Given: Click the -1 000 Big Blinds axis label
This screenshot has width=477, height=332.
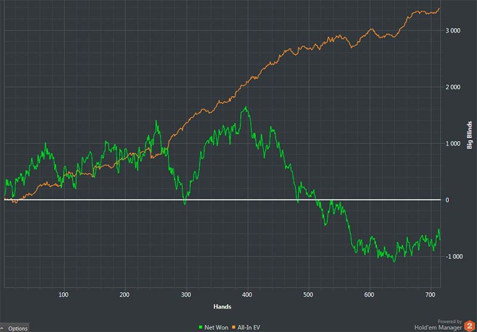Looking at the screenshot, I should (x=454, y=256).
